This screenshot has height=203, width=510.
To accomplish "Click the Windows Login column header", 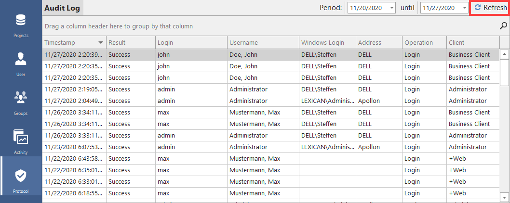I will tap(327, 43).
